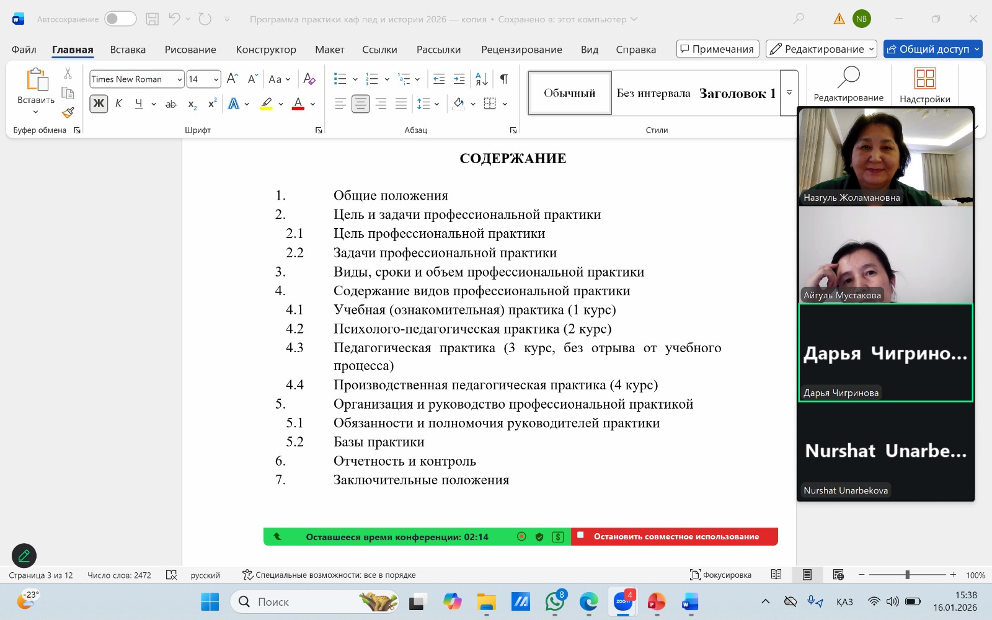Show paragraph marks with pilcrow icon
The image size is (992, 620).
(x=504, y=79)
